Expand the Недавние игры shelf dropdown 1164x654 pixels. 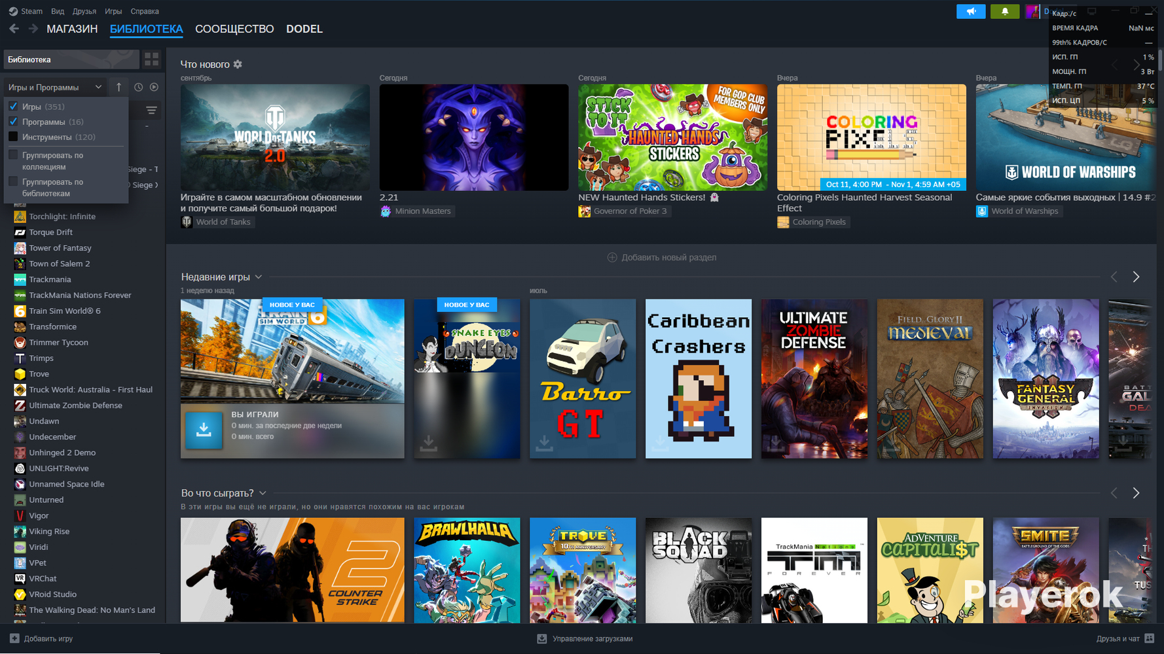259,277
